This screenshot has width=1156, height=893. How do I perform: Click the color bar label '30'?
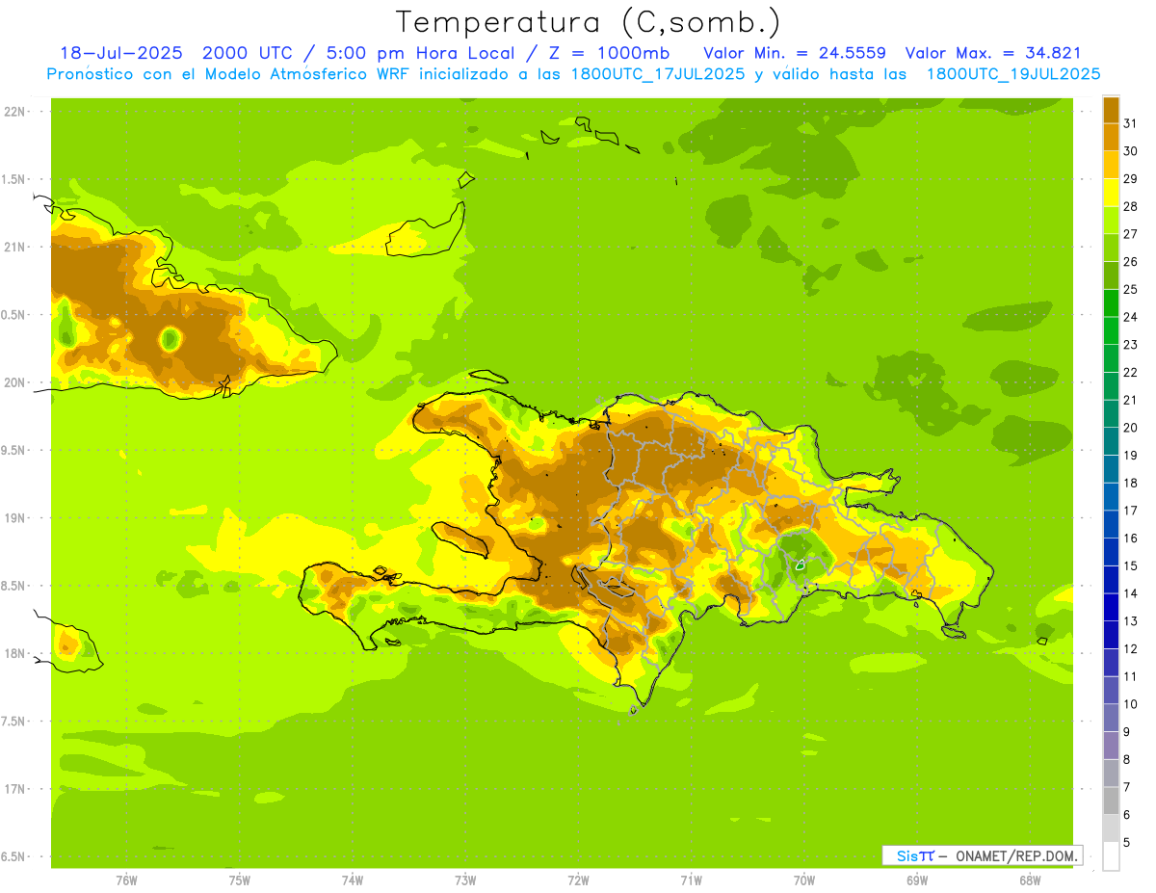(x=1131, y=150)
